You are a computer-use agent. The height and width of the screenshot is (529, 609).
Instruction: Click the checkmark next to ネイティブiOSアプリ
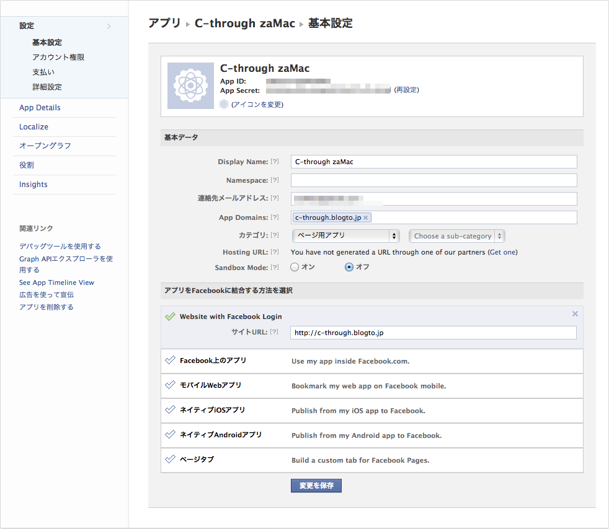click(x=170, y=409)
